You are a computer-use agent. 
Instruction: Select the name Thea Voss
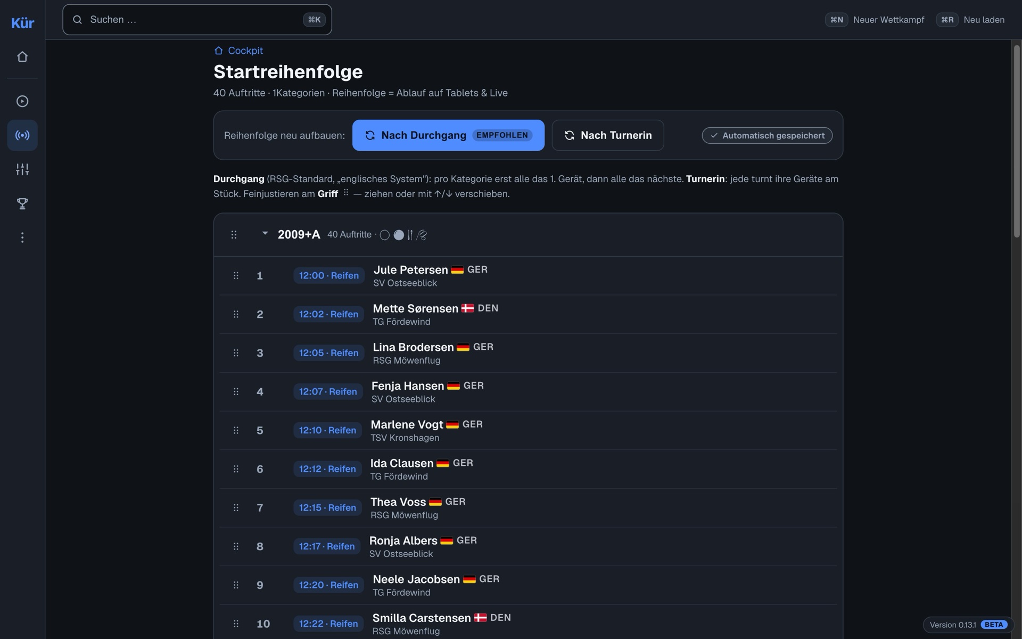click(398, 502)
